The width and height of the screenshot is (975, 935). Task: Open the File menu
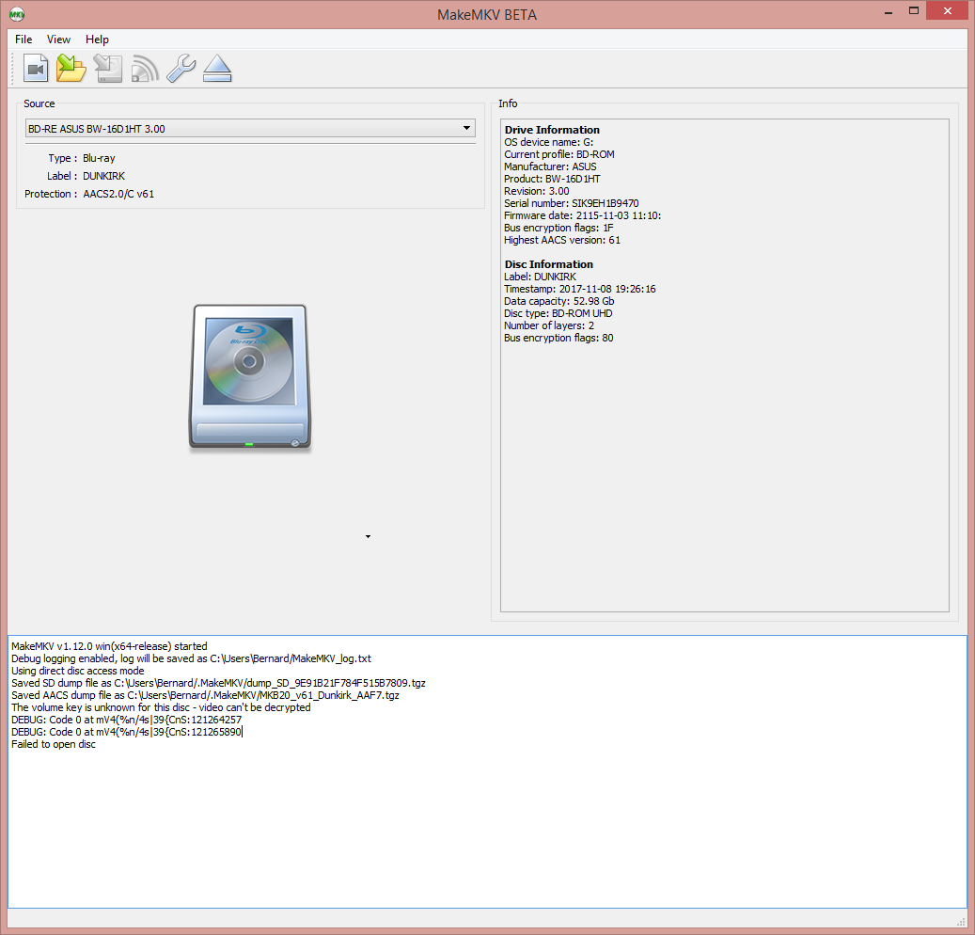pyautogui.click(x=24, y=40)
